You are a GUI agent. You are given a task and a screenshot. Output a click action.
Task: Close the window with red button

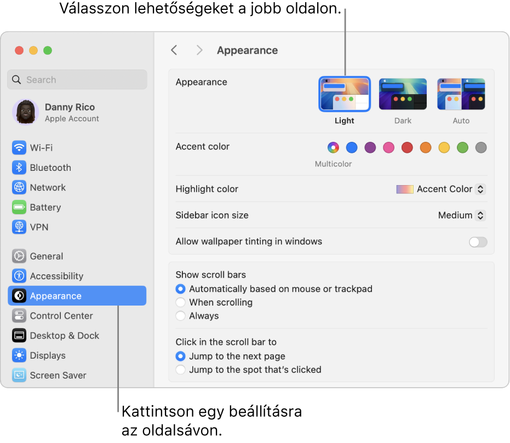[19, 50]
